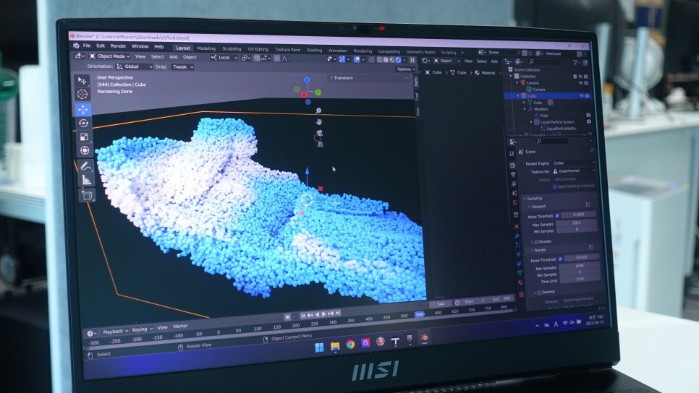Screen dimensions: 699x393
Task: Open the Add menu in 3D viewport header
Action: (174, 56)
